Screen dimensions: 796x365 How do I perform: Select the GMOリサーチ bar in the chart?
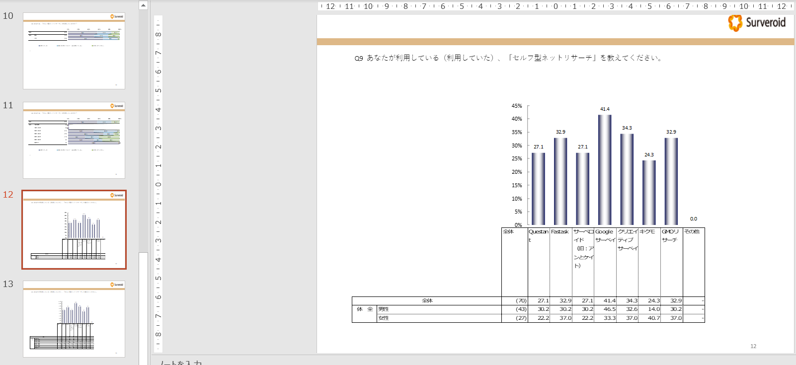(x=671, y=181)
